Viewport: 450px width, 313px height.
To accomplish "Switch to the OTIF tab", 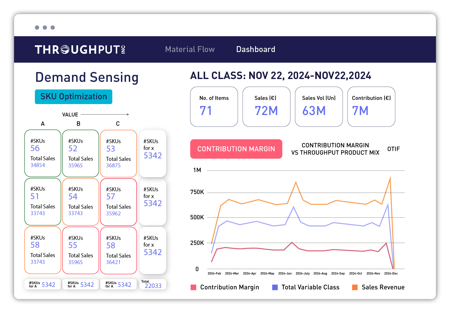I will [393, 149].
